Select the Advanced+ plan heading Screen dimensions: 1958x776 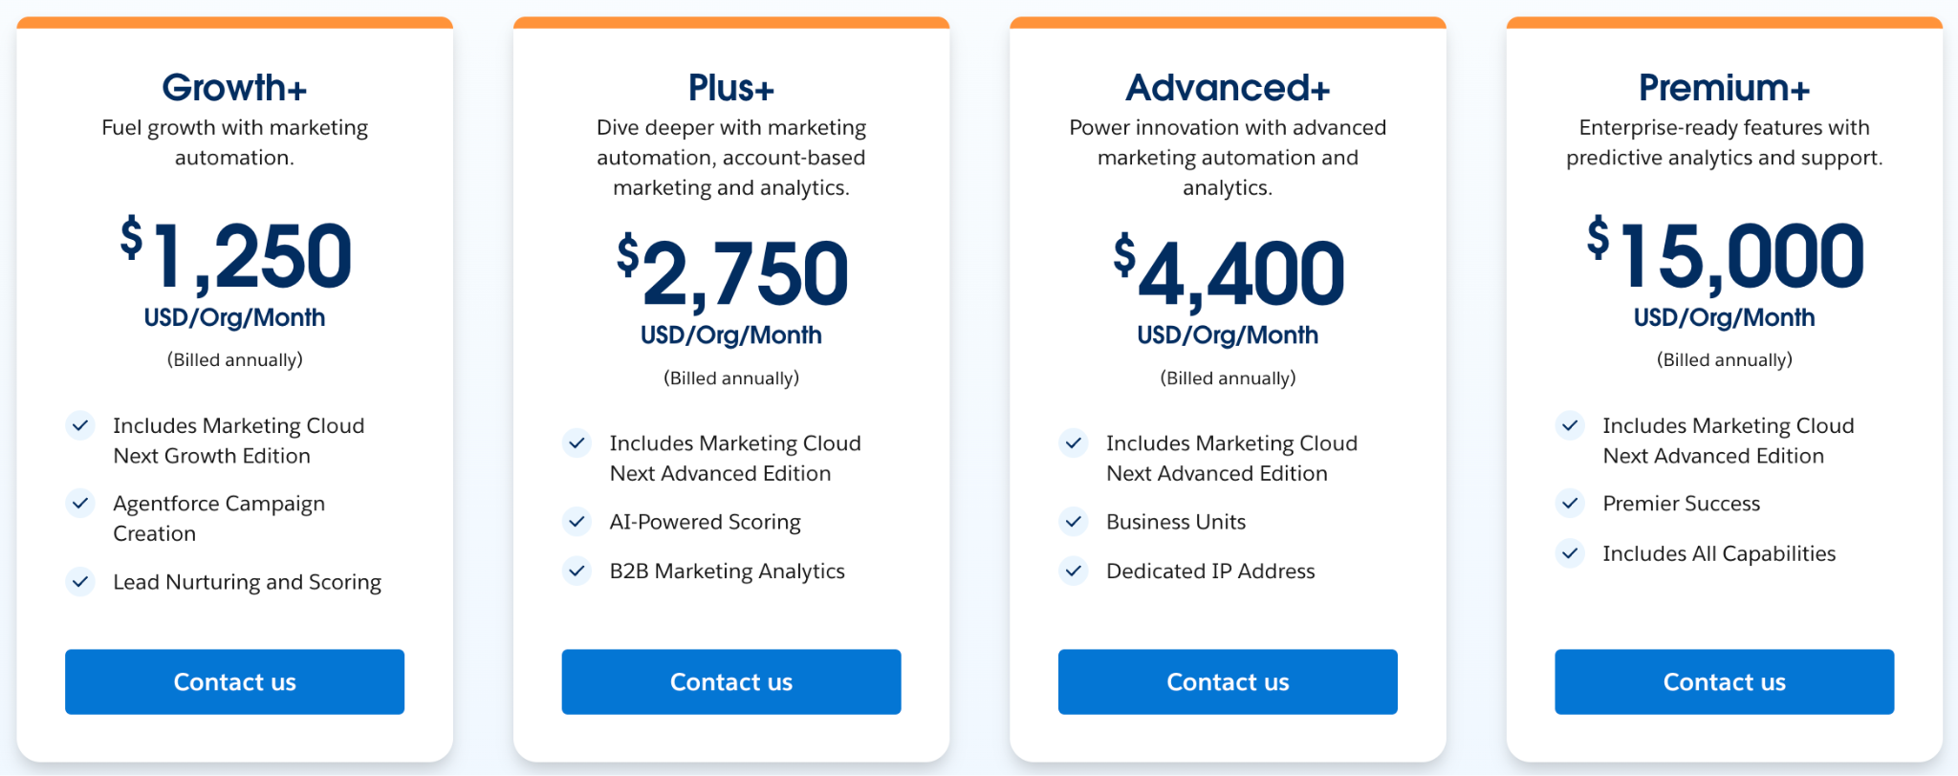click(1228, 87)
